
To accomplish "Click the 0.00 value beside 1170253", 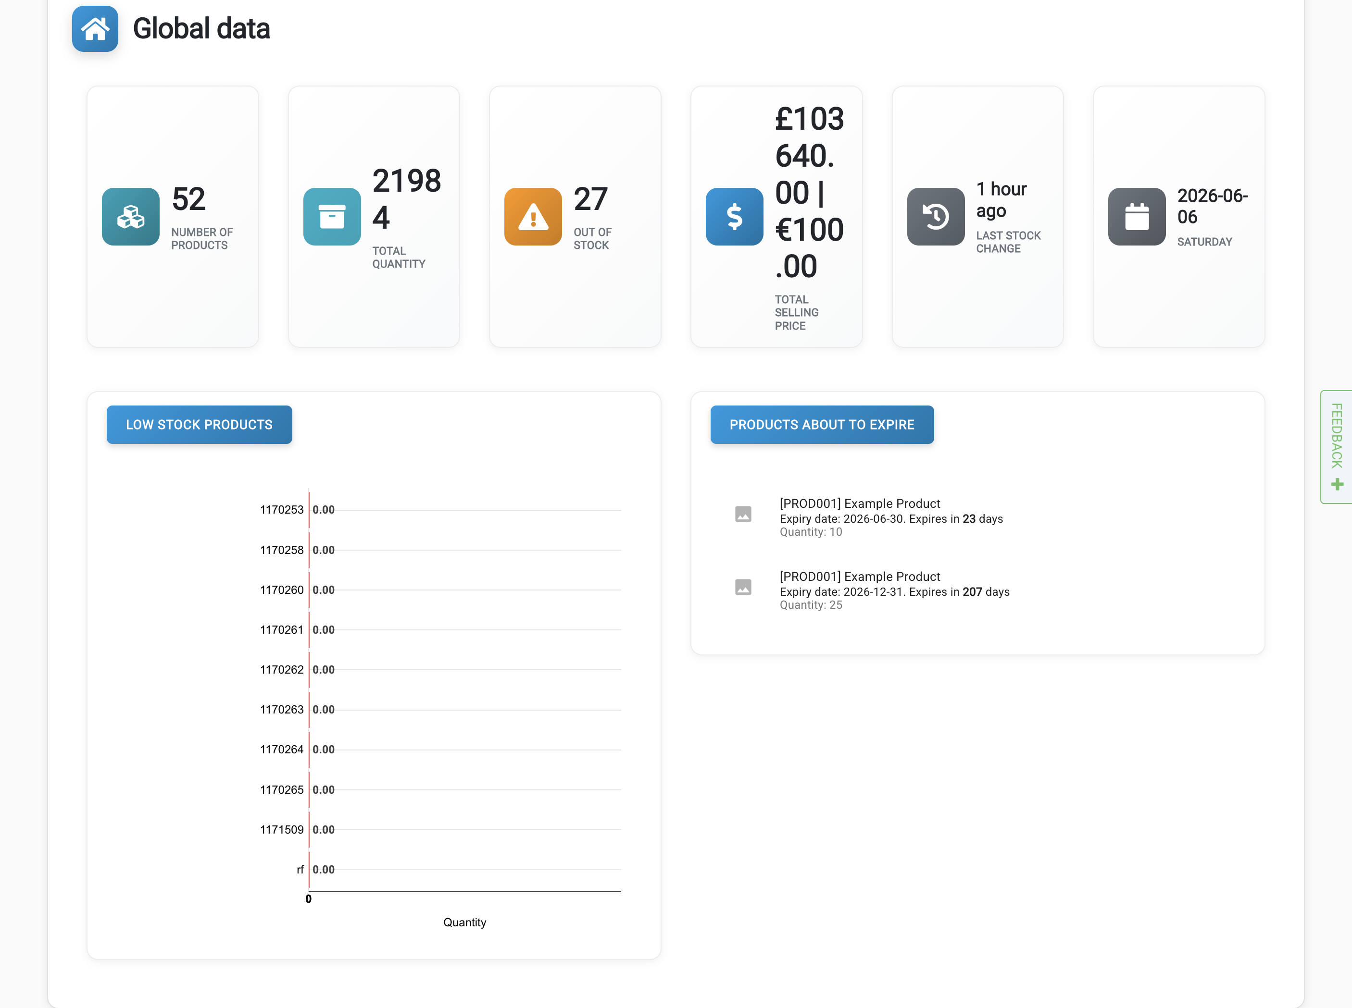I will point(324,509).
